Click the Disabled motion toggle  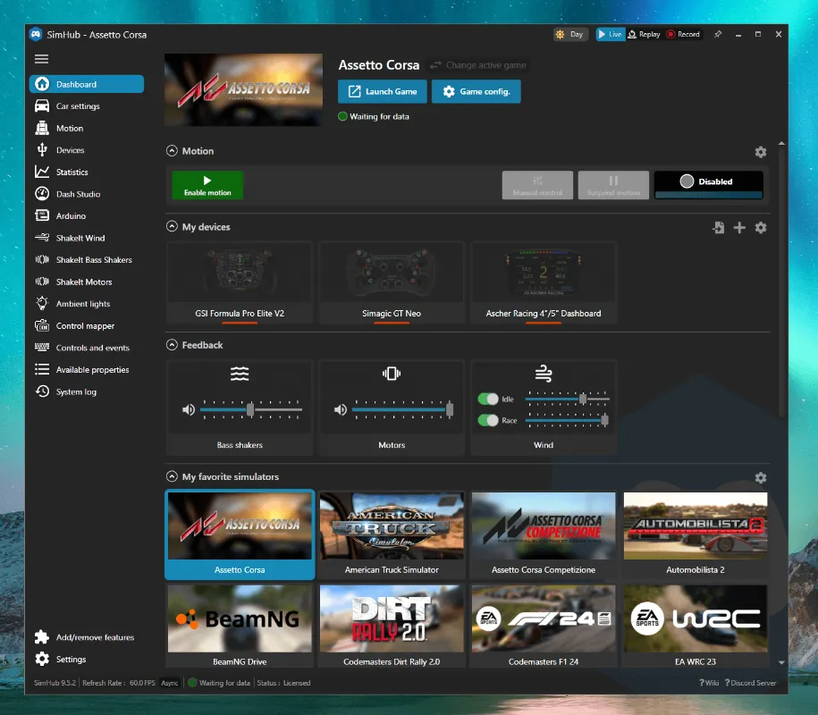708,183
